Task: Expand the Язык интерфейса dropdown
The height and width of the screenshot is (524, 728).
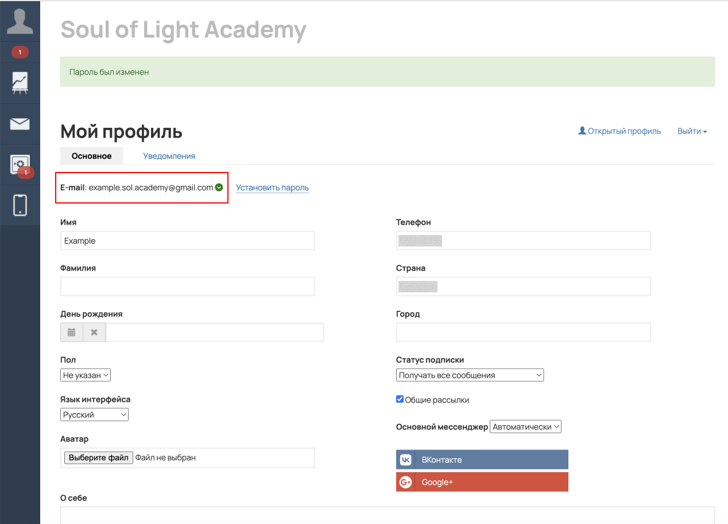Action: [x=94, y=414]
